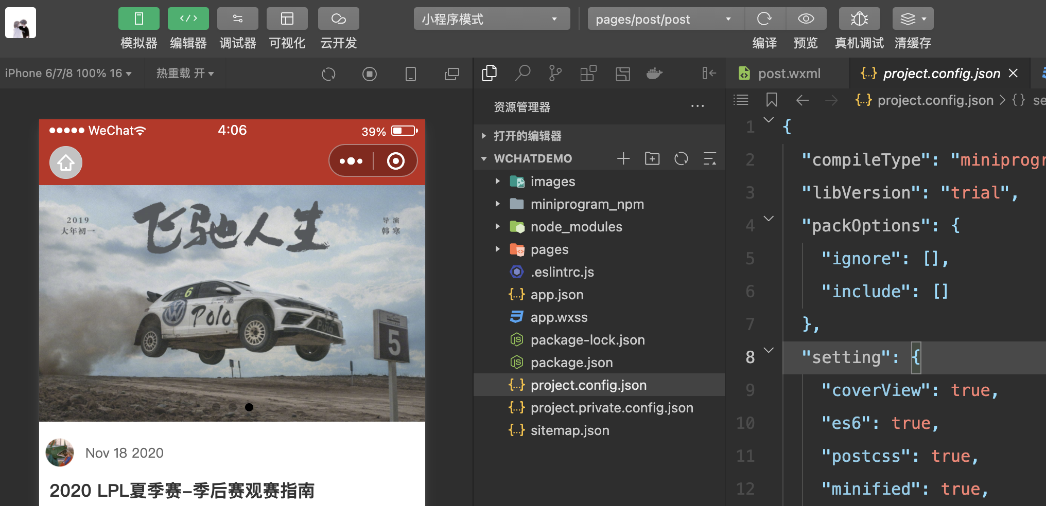Stop the simulator with the stop icon
1046x506 pixels.
tap(370, 74)
